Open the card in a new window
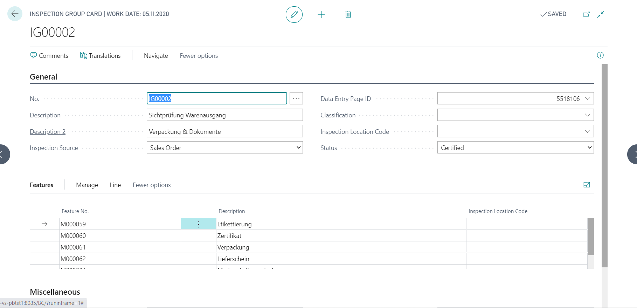 [586, 14]
